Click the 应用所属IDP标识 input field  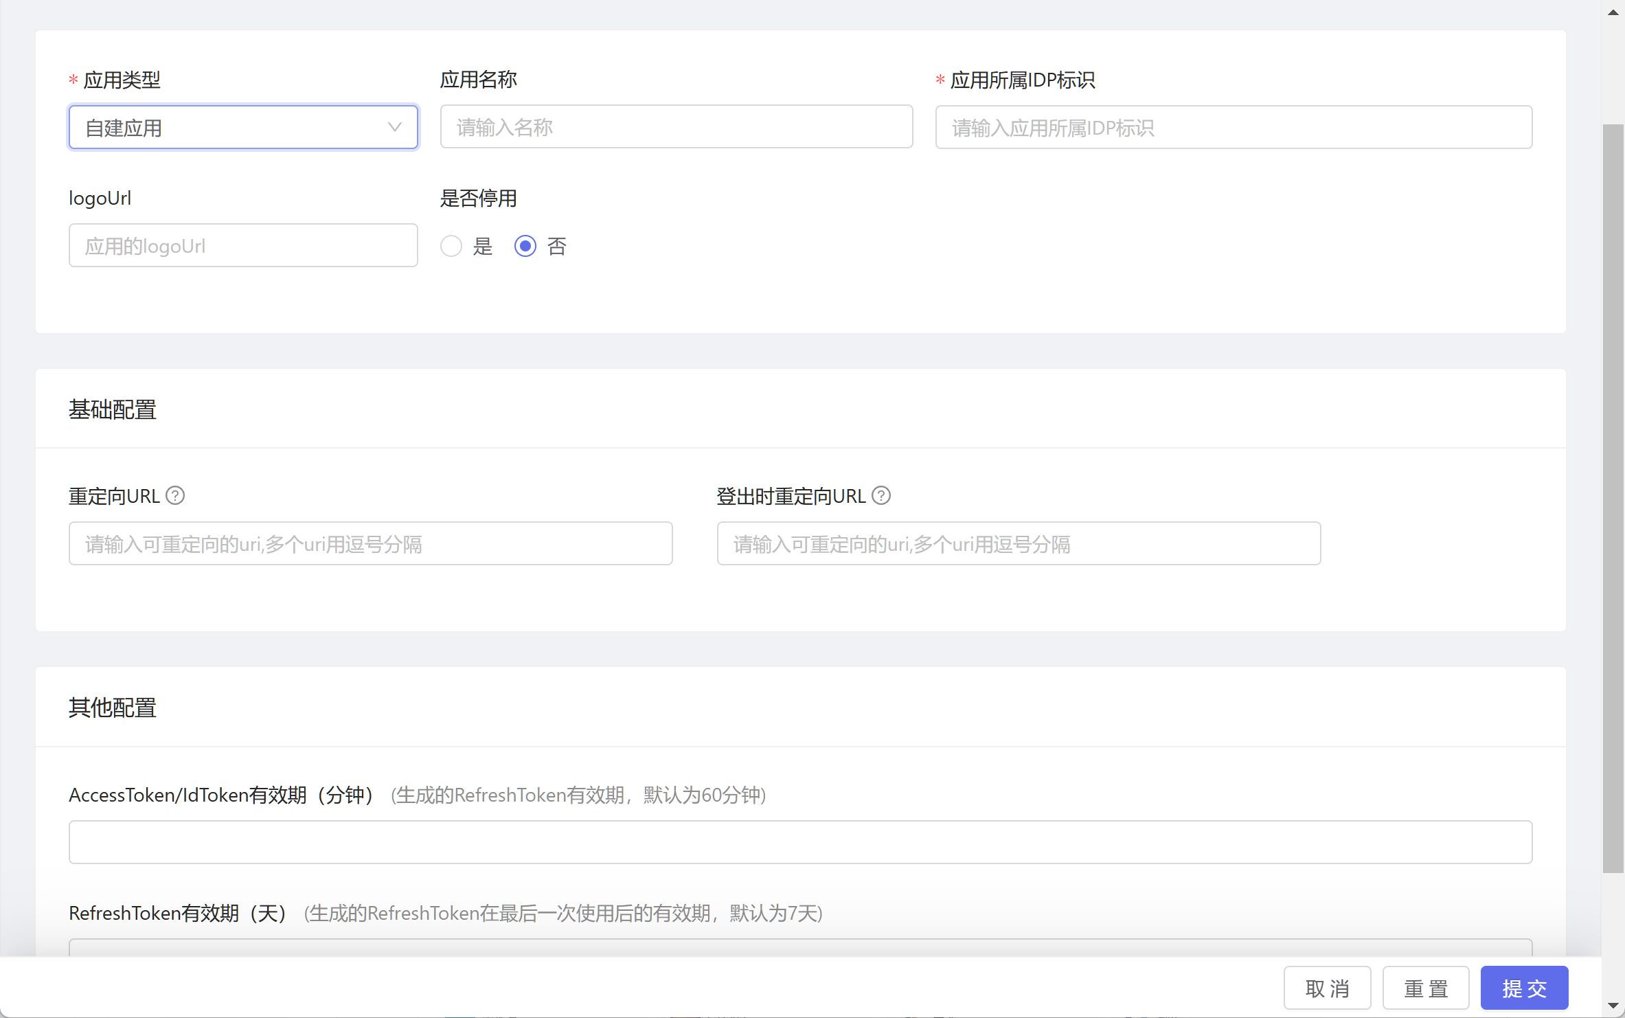(1233, 127)
